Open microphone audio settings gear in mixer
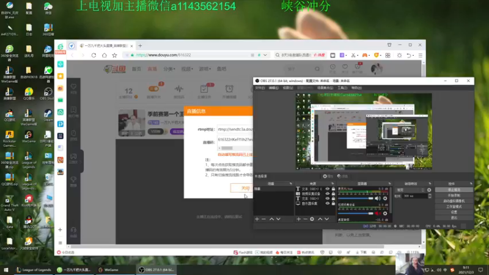 tap(385, 198)
